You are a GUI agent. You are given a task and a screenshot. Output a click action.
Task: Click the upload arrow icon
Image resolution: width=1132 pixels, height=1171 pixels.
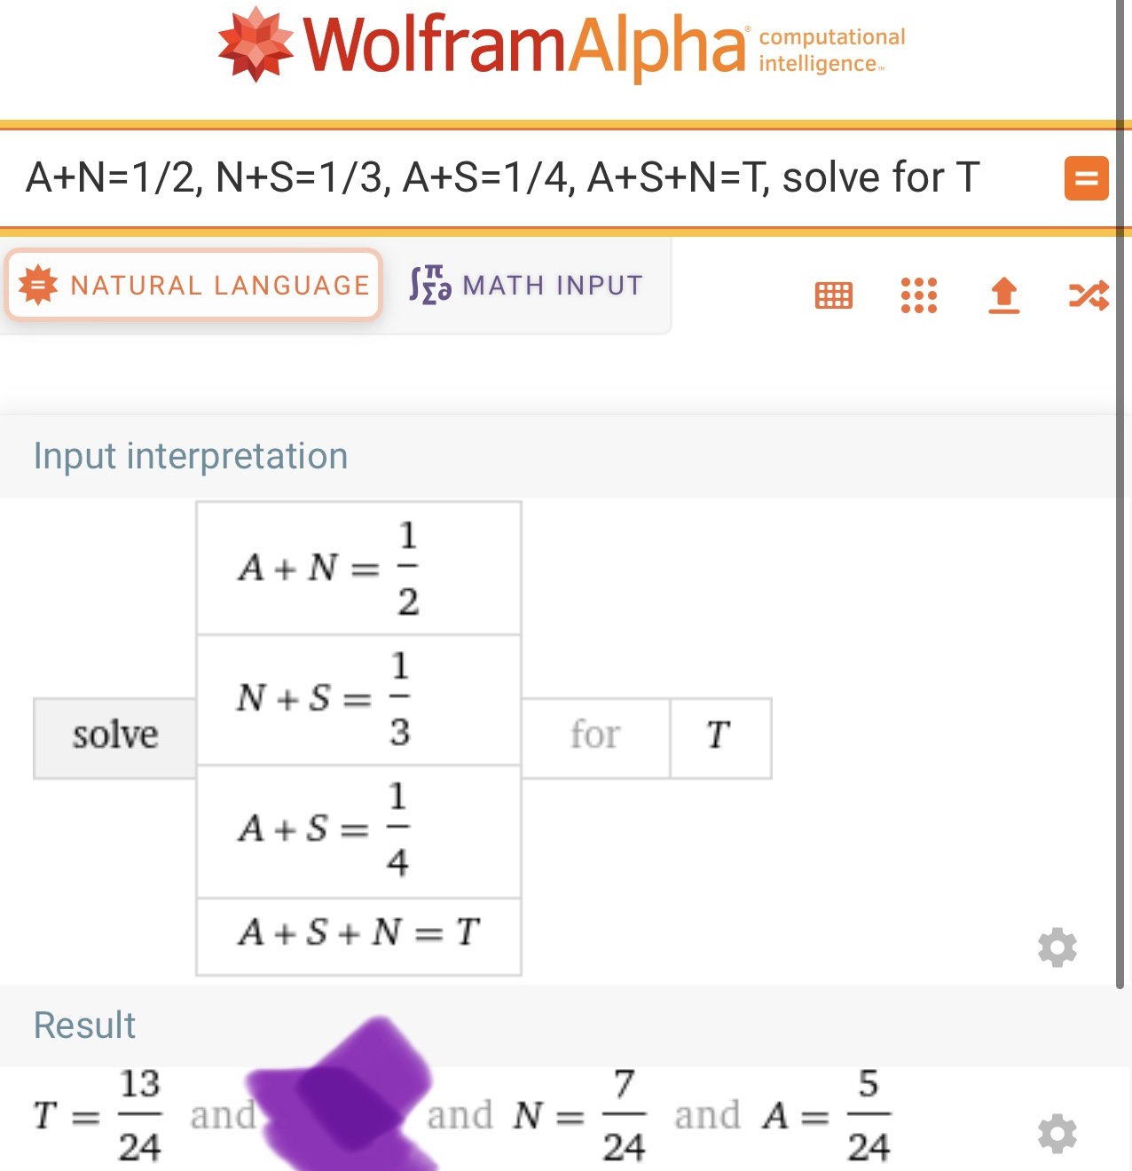(1004, 295)
